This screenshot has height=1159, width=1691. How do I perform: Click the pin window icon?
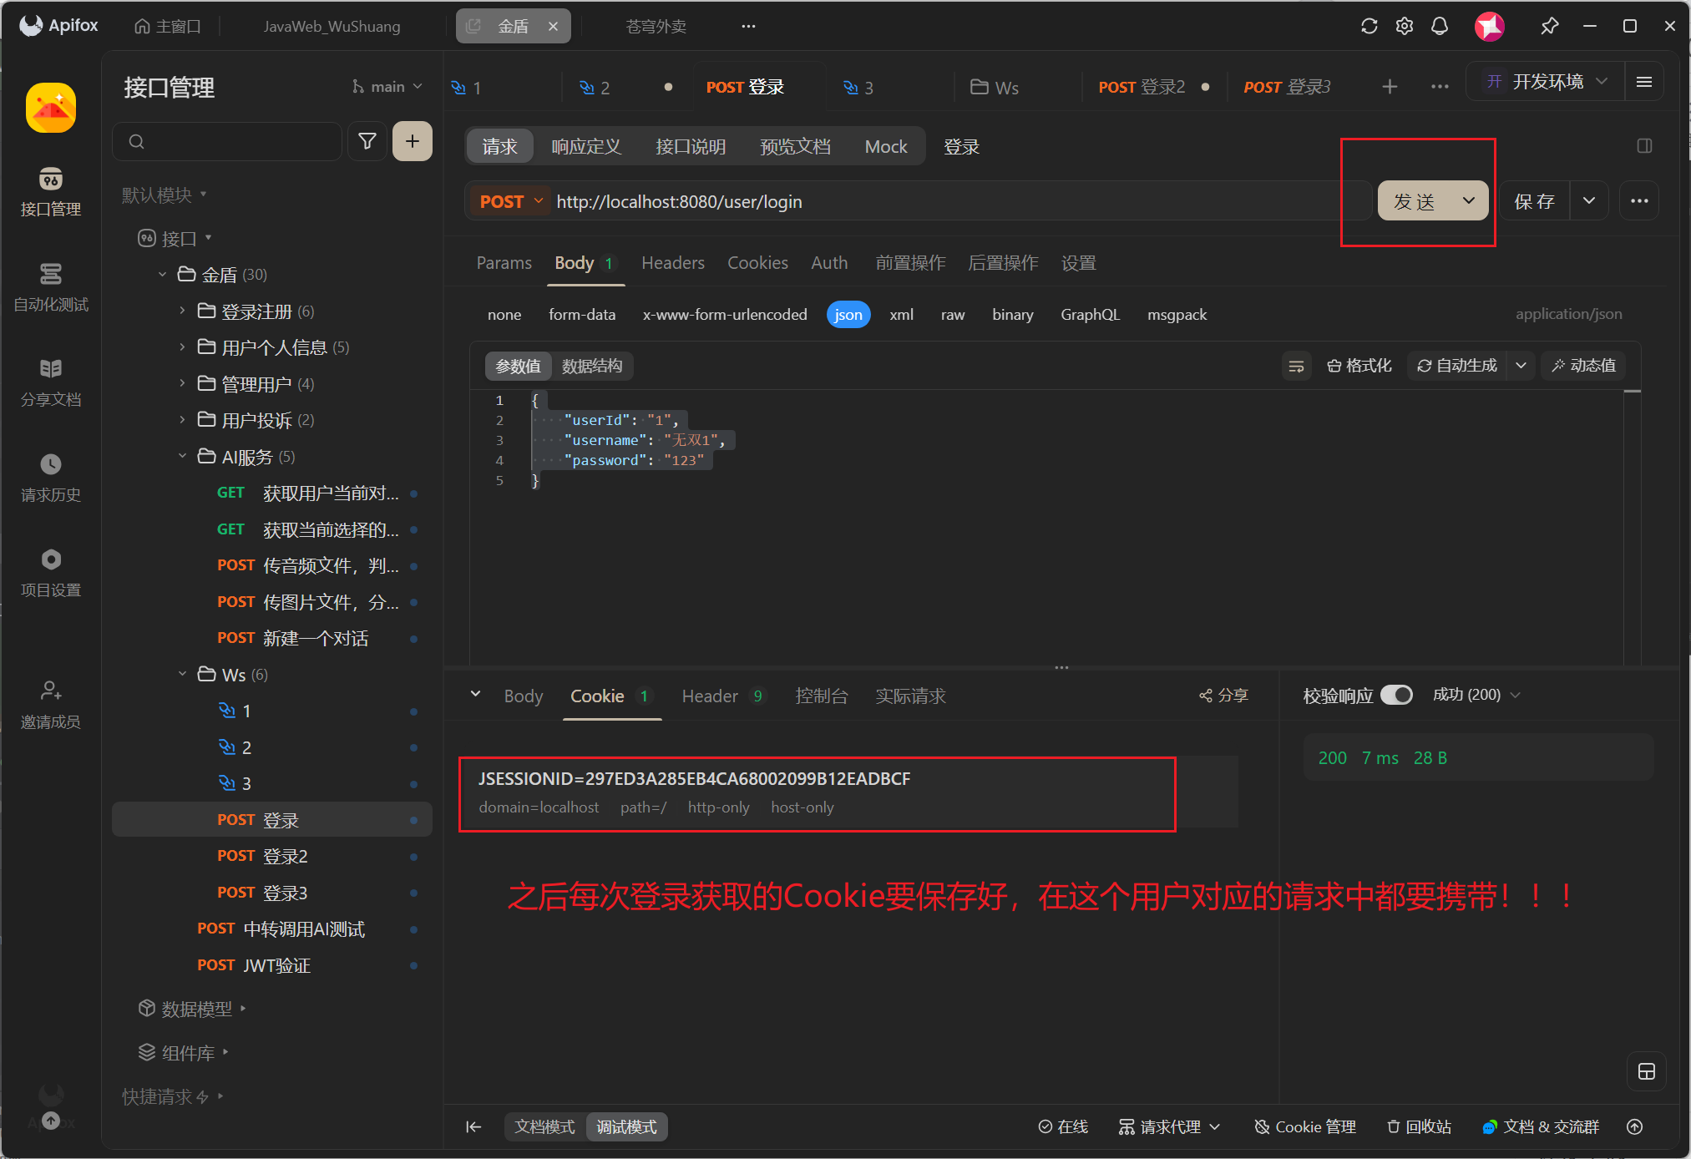(x=1549, y=26)
